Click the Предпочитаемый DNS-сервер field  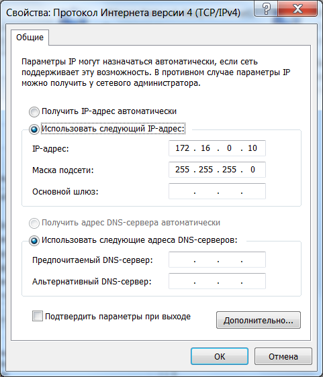[x=217, y=260]
